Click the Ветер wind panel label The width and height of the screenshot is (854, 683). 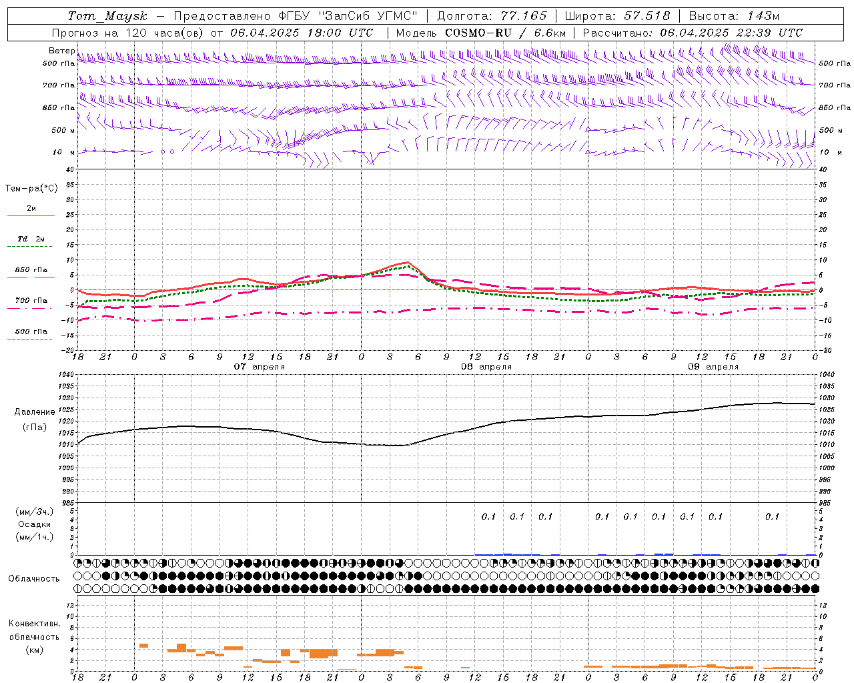coord(61,51)
